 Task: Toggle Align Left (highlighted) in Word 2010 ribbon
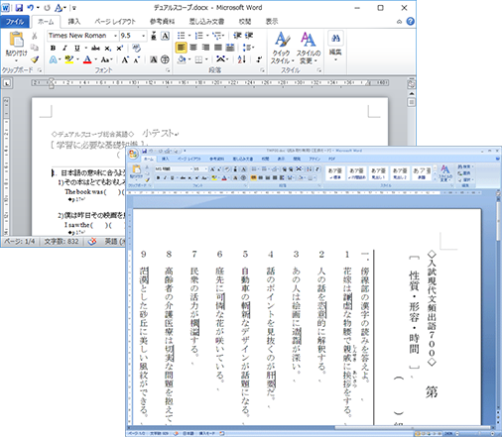click(x=181, y=48)
